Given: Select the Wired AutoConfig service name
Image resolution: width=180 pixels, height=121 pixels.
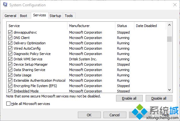Looking at the screenshot, I should [27, 48].
